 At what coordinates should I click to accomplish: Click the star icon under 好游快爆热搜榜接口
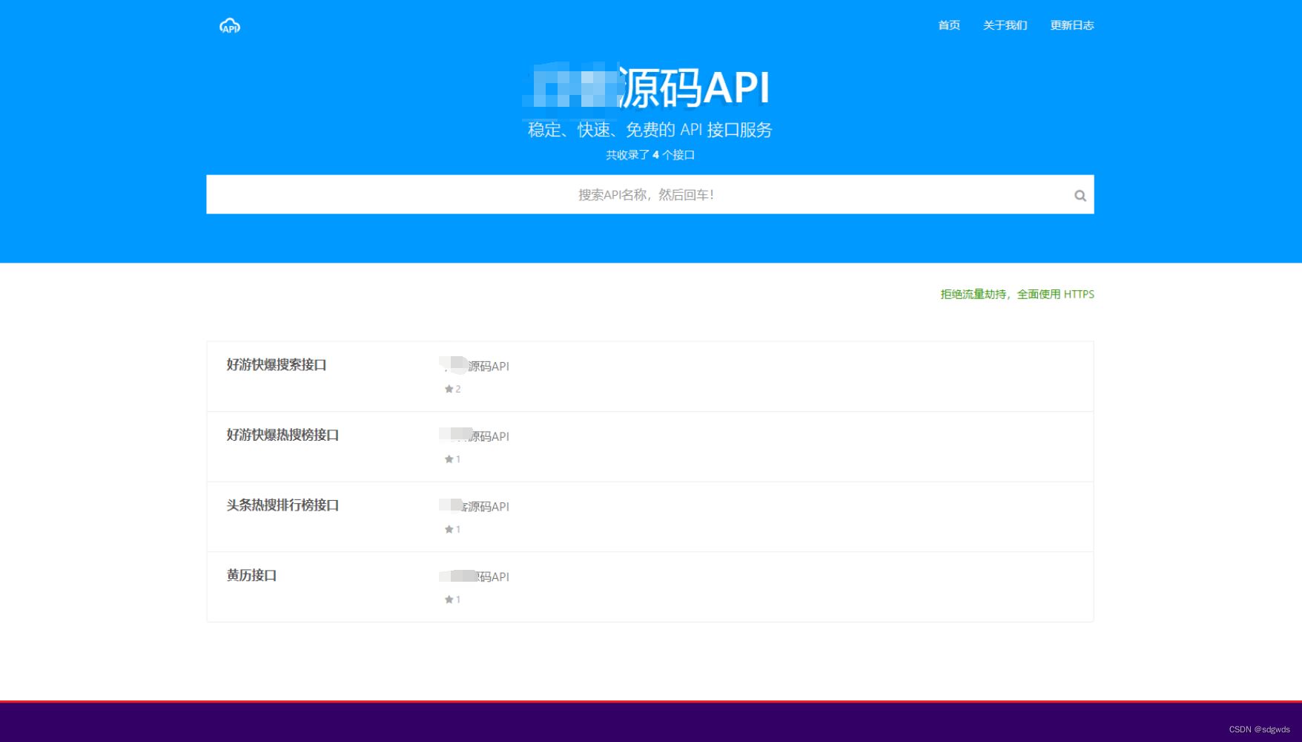(449, 459)
